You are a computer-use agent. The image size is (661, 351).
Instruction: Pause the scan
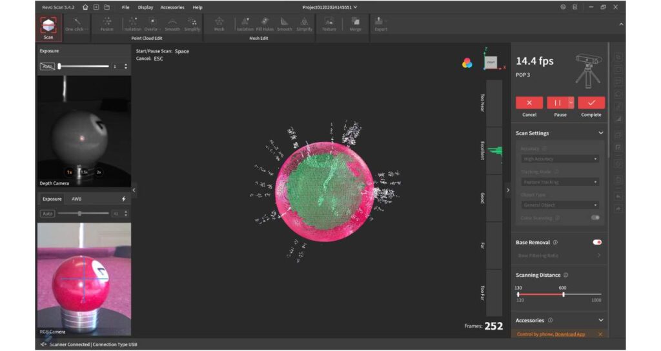pos(557,103)
